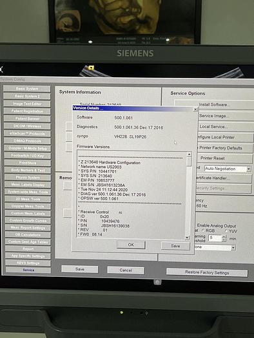Click threshold minutes input field
This screenshot has height=338, width=254.
(215, 238)
